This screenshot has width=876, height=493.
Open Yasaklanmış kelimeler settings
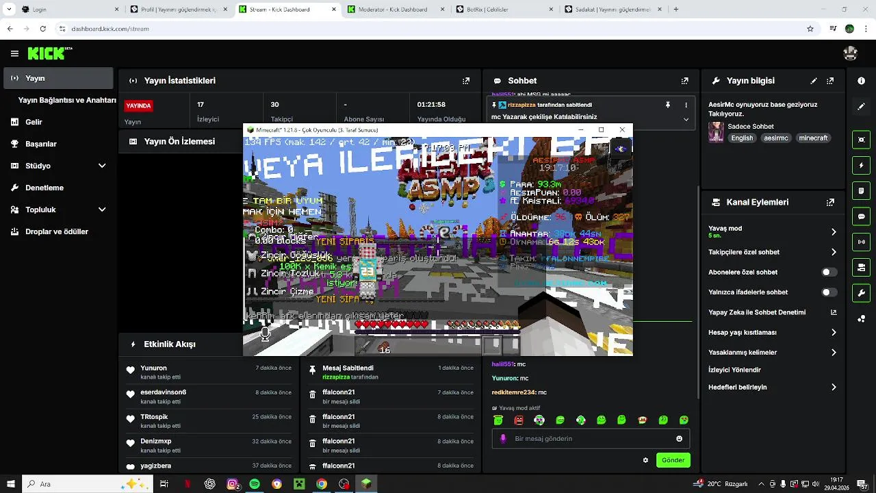[773, 353]
